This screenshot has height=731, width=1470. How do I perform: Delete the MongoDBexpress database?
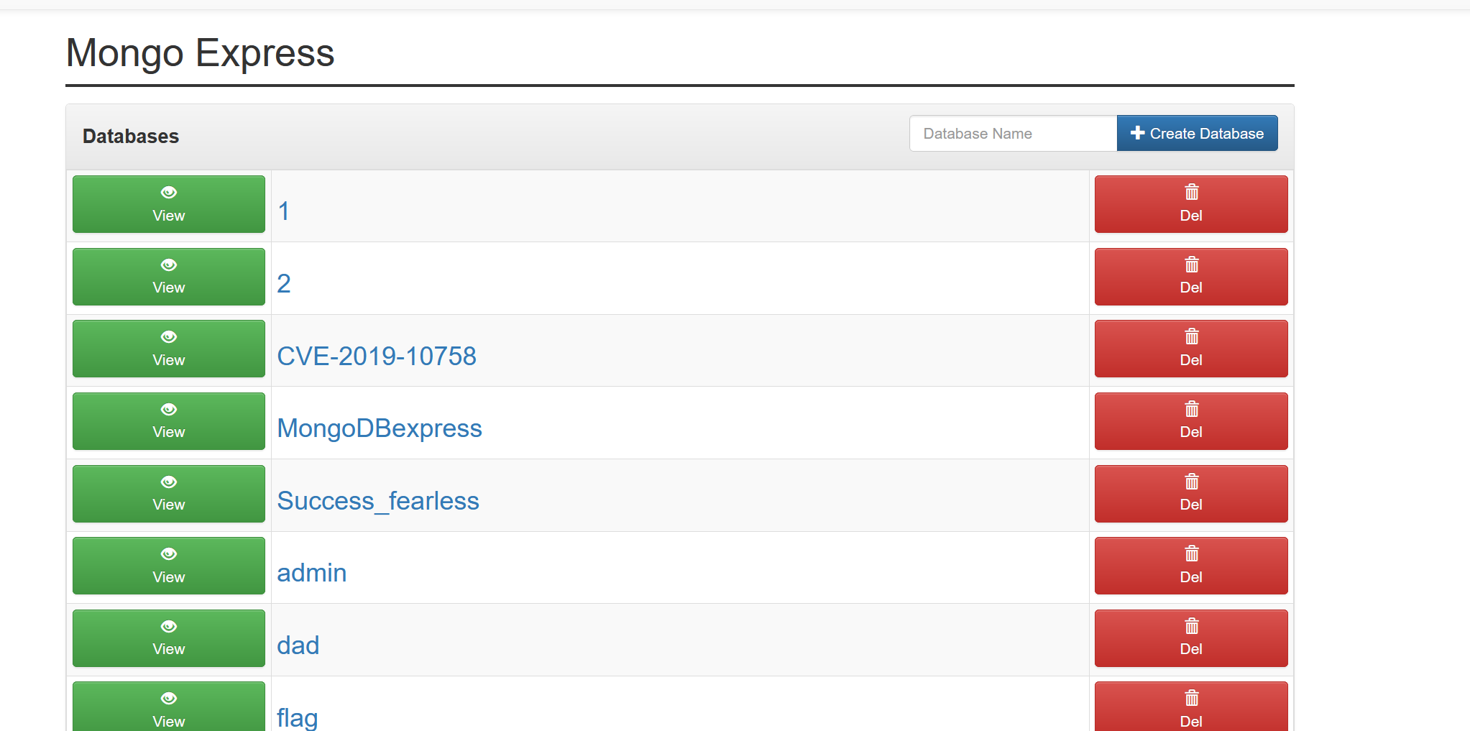[1191, 421]
